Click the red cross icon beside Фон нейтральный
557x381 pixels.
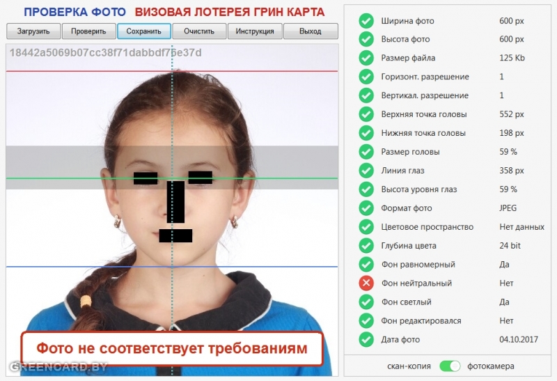(366, 283)
